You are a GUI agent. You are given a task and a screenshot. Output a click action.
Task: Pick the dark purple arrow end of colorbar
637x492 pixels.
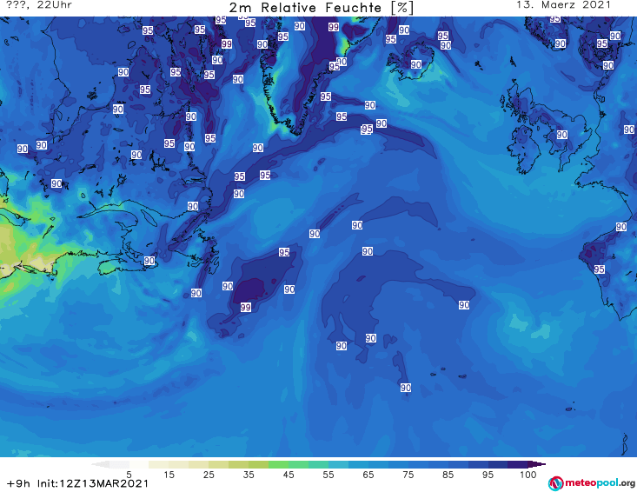[537, 464]
